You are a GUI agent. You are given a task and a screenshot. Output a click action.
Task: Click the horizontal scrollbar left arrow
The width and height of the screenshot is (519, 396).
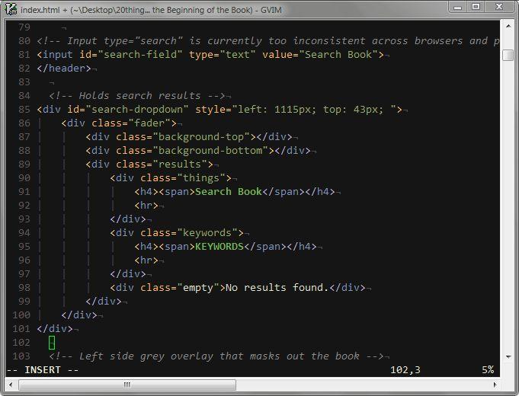click(11, 385)
